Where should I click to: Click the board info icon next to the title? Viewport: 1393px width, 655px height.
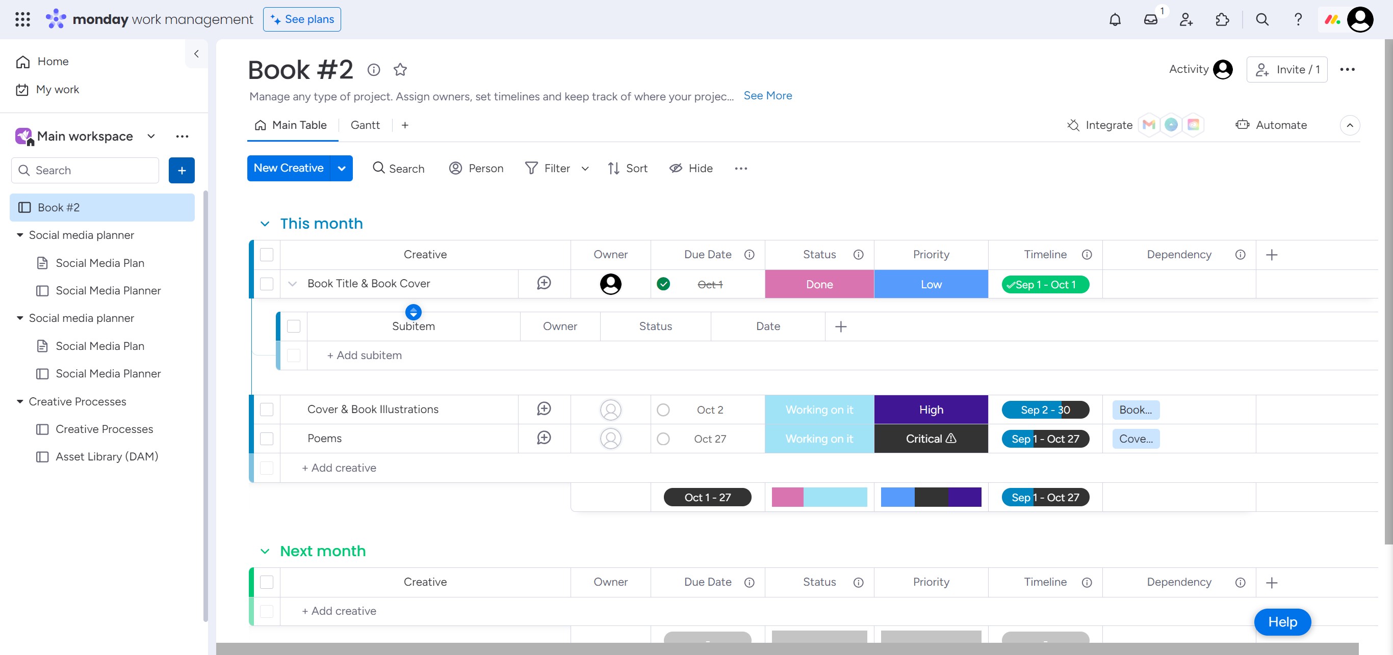coord(373,70)
